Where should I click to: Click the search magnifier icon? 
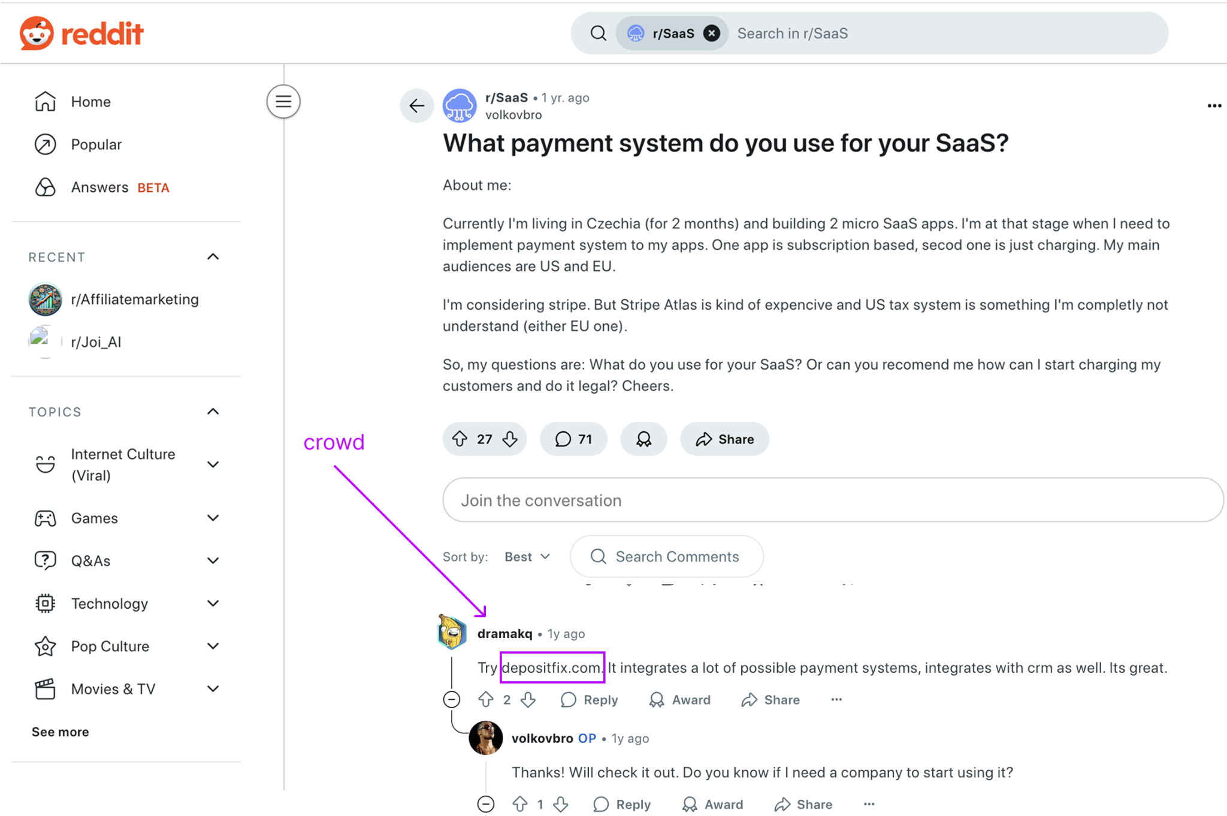(598, 34)
